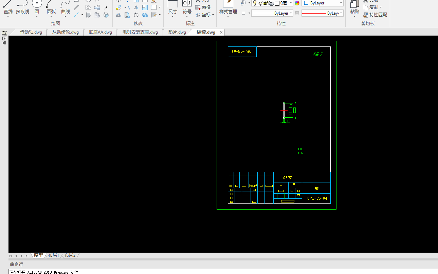Expand the 坐标 dropdown arrow

(213, 15)
